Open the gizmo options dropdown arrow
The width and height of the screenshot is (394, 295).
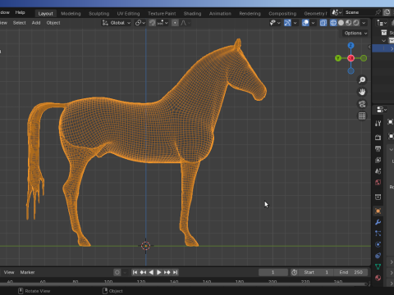point(295,23)
